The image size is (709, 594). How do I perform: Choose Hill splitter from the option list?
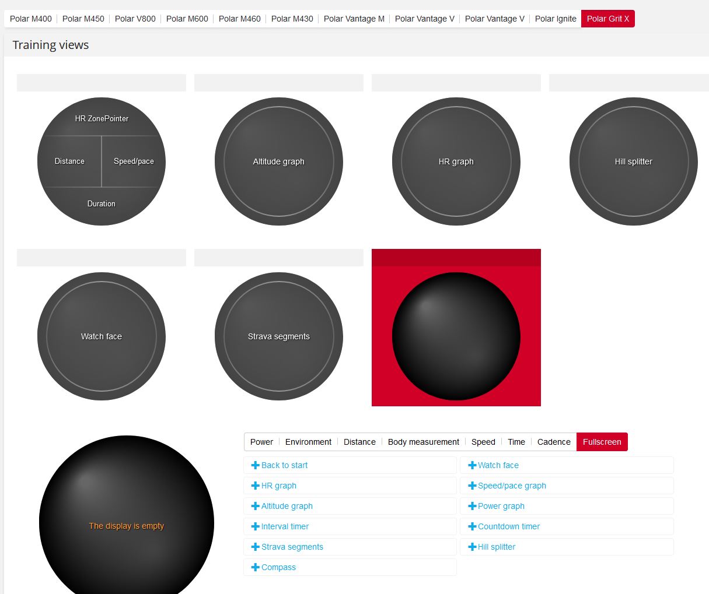496,547
